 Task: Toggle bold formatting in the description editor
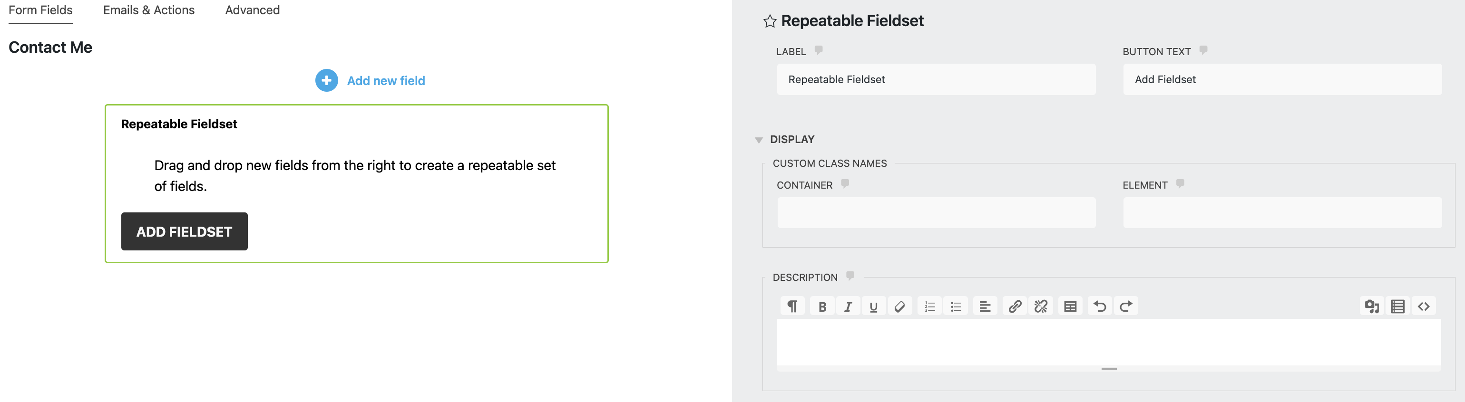pos(822,306)
